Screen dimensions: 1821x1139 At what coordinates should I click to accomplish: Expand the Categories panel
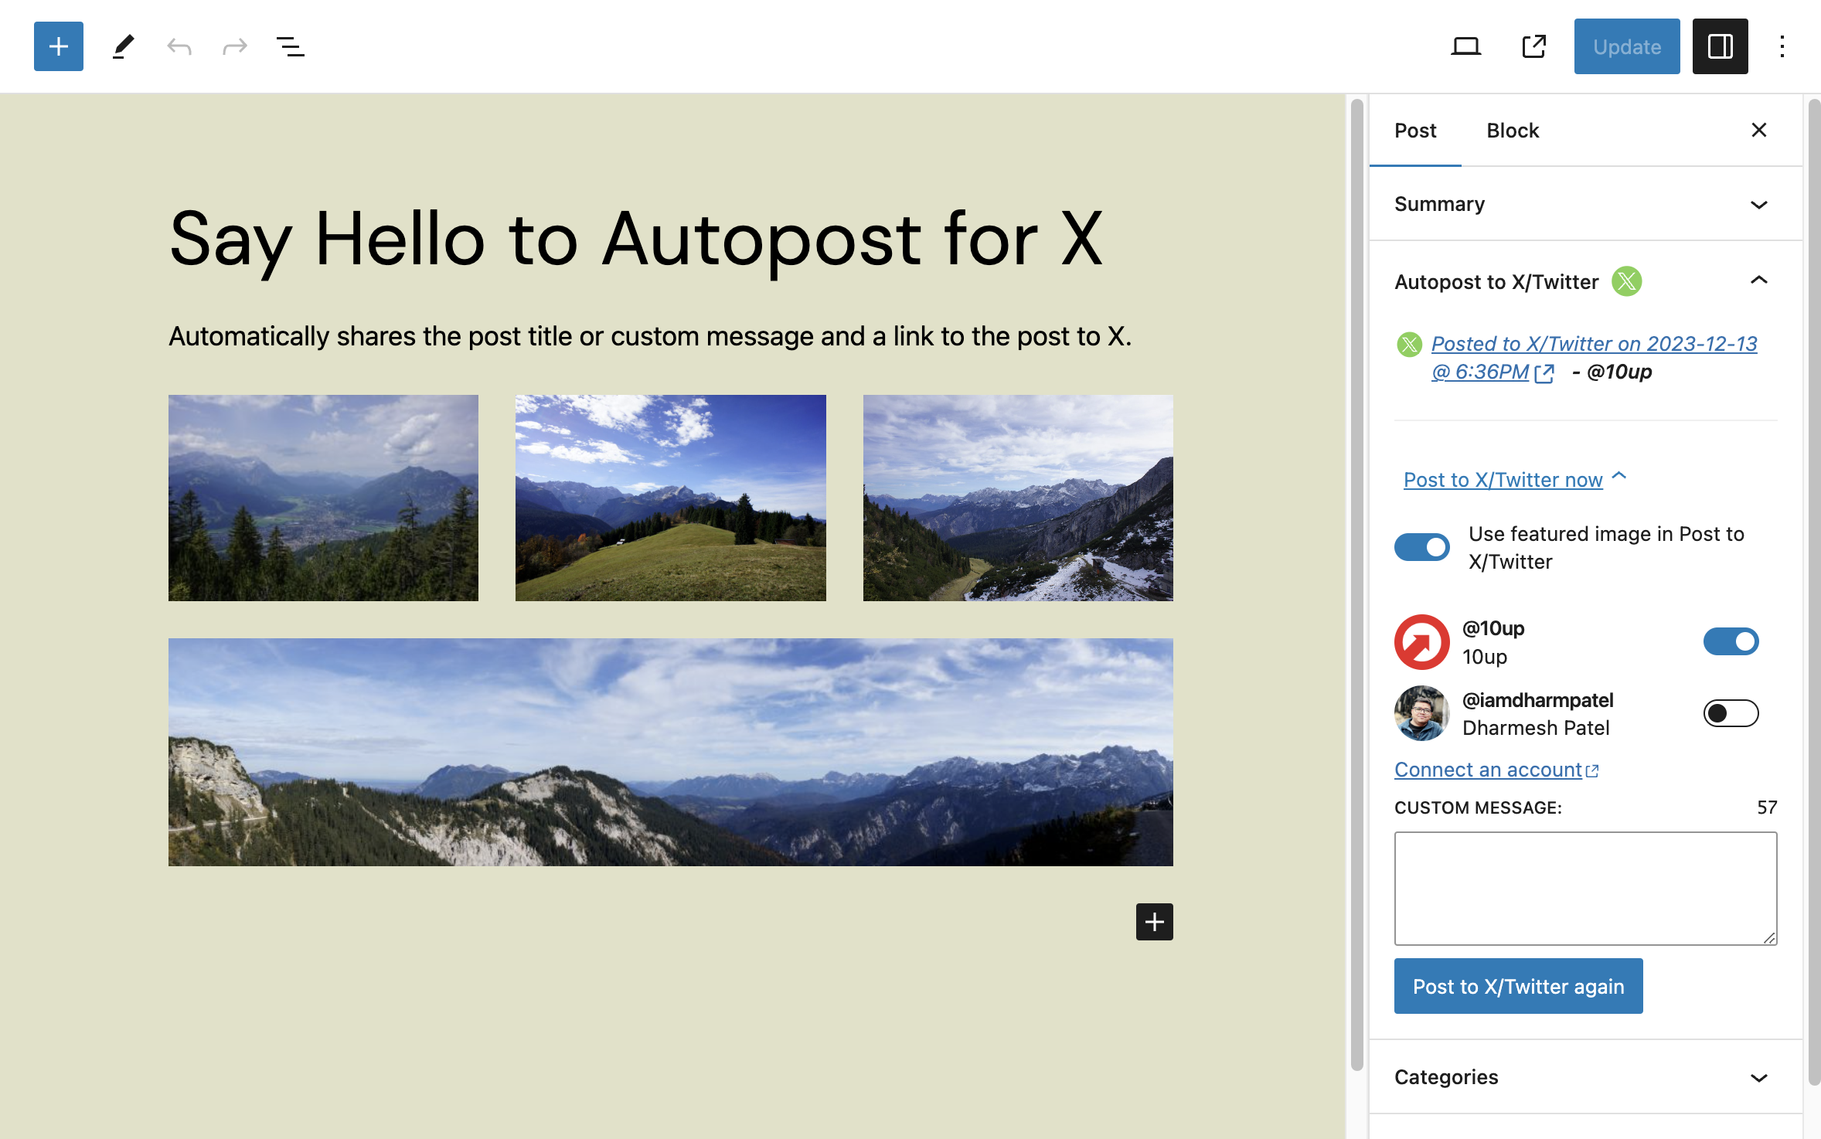[x=1584, y=1076]
